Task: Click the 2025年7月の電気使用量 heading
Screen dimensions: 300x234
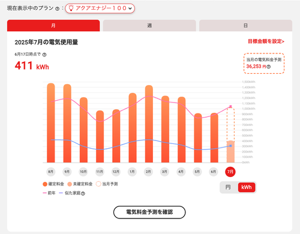Action: coord(46,42)
